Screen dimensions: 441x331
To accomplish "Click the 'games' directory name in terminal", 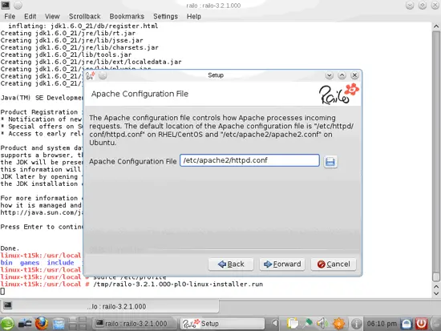I will pyautogui.click(x=30, y=262).
